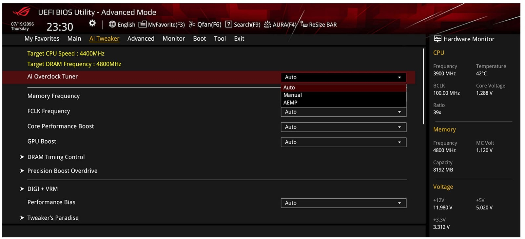
Task: Go to the Boot tab
Action: pos(200,39)
